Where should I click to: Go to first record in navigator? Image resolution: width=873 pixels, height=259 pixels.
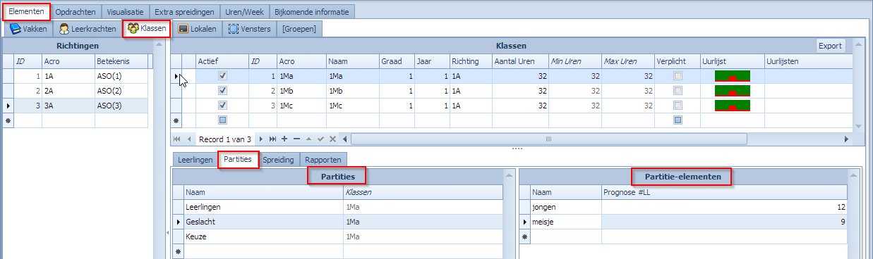pyautogui.click(x=177, y=139)
